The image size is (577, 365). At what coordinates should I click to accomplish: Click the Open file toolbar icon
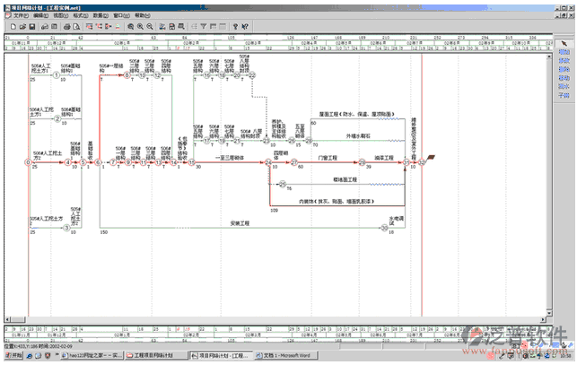point(22,27)
